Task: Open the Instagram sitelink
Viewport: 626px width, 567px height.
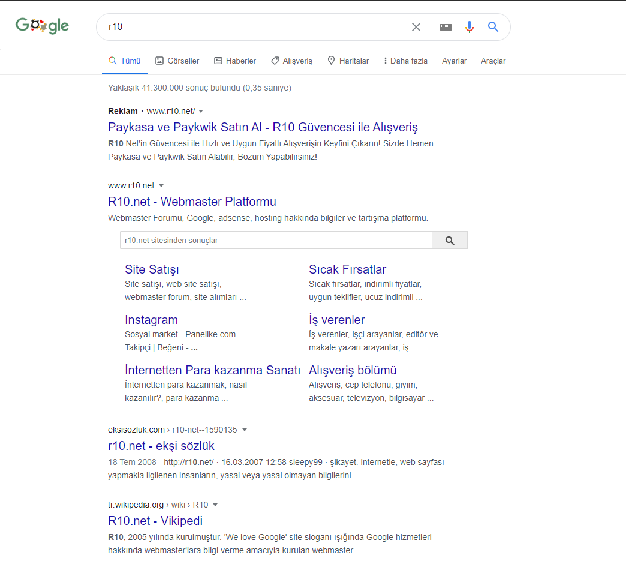Action: (151, 320)
